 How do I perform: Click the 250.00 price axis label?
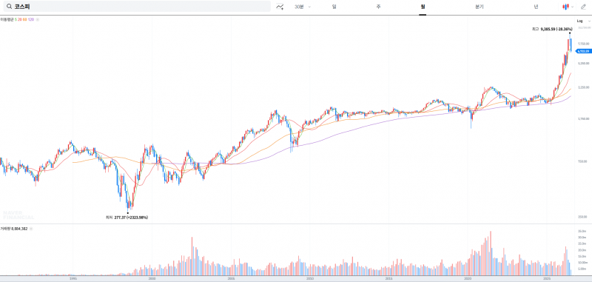point(582,217)
